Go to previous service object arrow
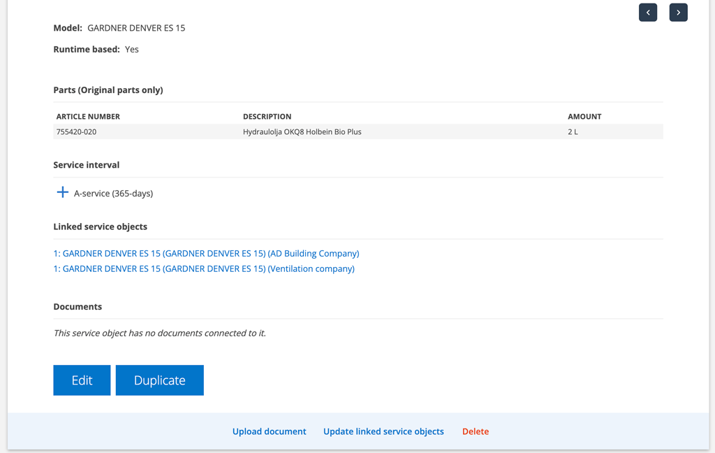 (647, 13)
